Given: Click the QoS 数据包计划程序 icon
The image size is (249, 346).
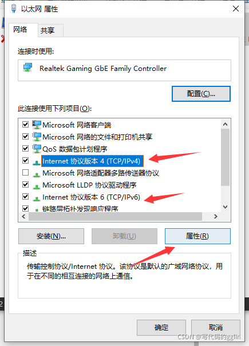Looking at the screenshot, I should pos(37,149).
